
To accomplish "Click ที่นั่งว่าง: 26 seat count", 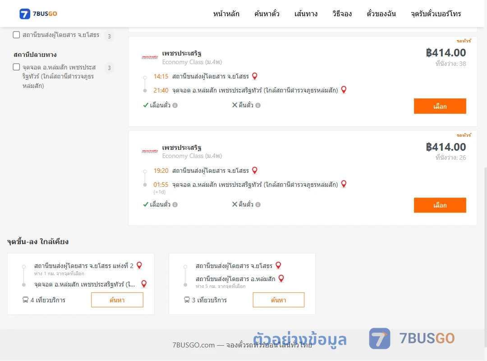I will tap(450, 157).
